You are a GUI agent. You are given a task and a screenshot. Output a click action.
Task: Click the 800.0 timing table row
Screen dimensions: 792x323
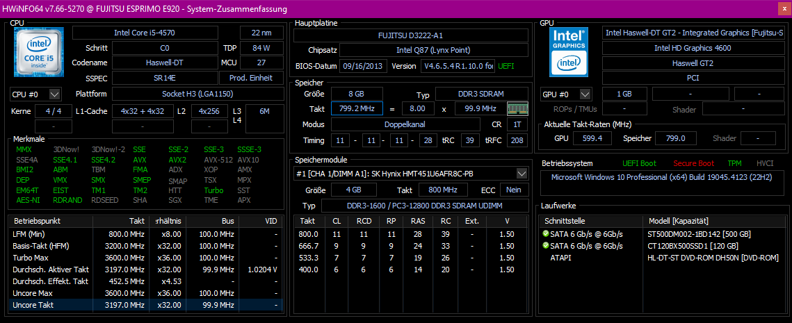pyautogui.click(x=411, y=234)
